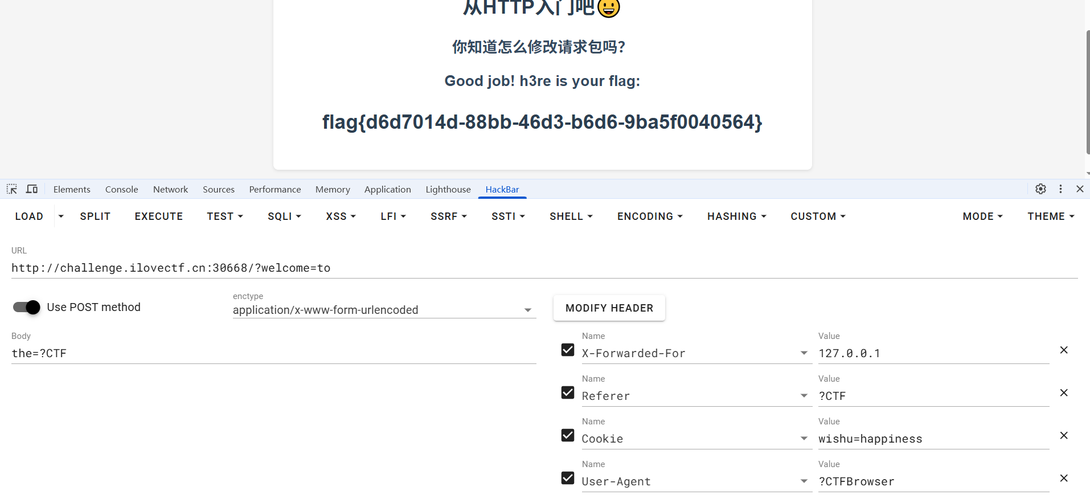Switch to the Console tab
This screenshot has height=503, width=1090.
coord(121,190)
